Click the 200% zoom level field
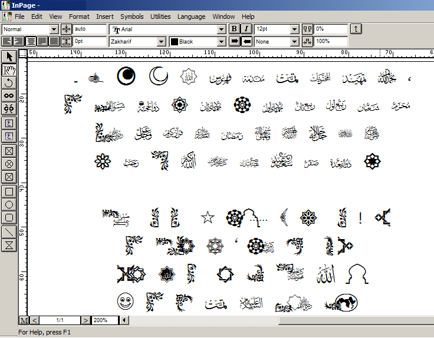The image size is (434, 338). [105, 320]
